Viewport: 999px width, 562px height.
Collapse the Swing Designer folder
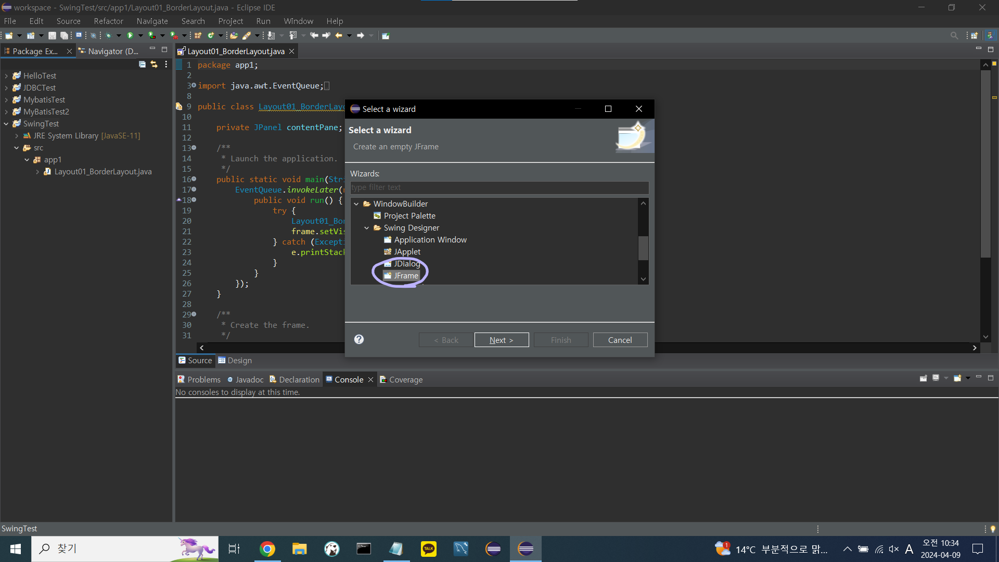pos(367,228)
